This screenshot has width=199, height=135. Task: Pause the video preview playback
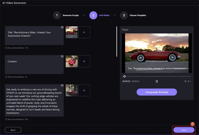157,81
